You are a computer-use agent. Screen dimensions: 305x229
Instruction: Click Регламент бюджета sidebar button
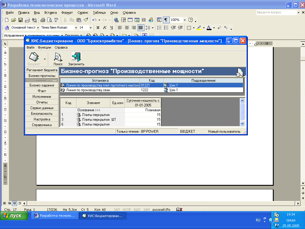coord(42,70)
